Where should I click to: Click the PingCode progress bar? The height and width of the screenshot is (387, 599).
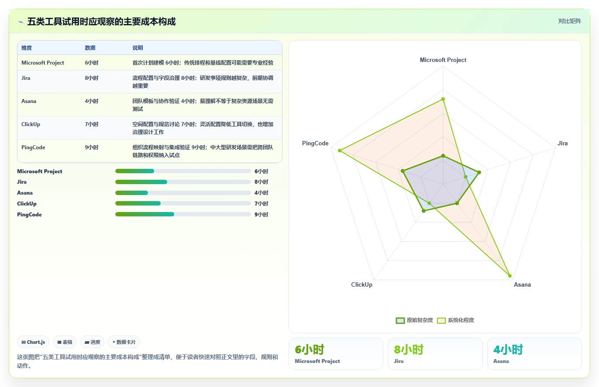(183, 214)
